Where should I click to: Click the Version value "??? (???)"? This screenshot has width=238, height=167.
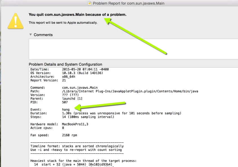coord(70,95)
